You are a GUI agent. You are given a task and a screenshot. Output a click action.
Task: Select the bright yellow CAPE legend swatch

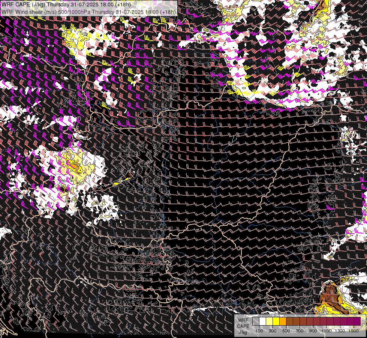click(x=276, y=321)
